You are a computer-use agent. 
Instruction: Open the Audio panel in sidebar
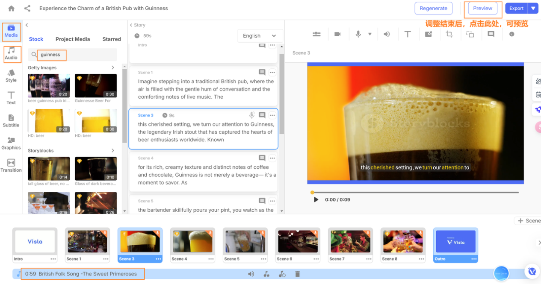click(x=11, y=54)
